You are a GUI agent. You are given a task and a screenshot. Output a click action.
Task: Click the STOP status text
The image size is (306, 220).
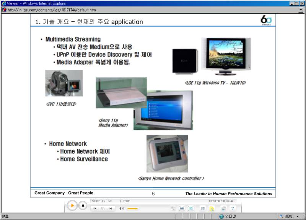coord(126,201)
